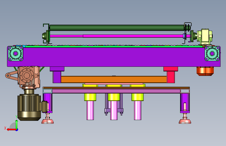Select the olive electric motor body
Image resolution: width=226 pixels, height=146 pixels.
29,107
